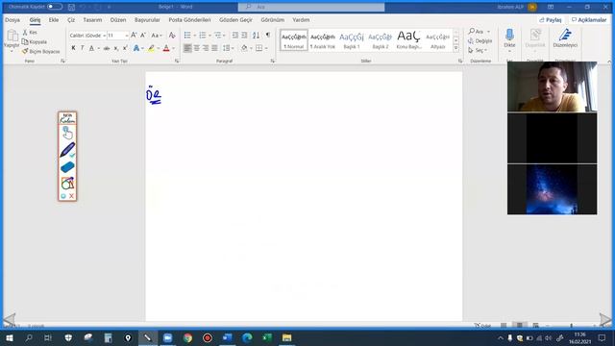Toggle subscript formatting

(x=116, y=48)
